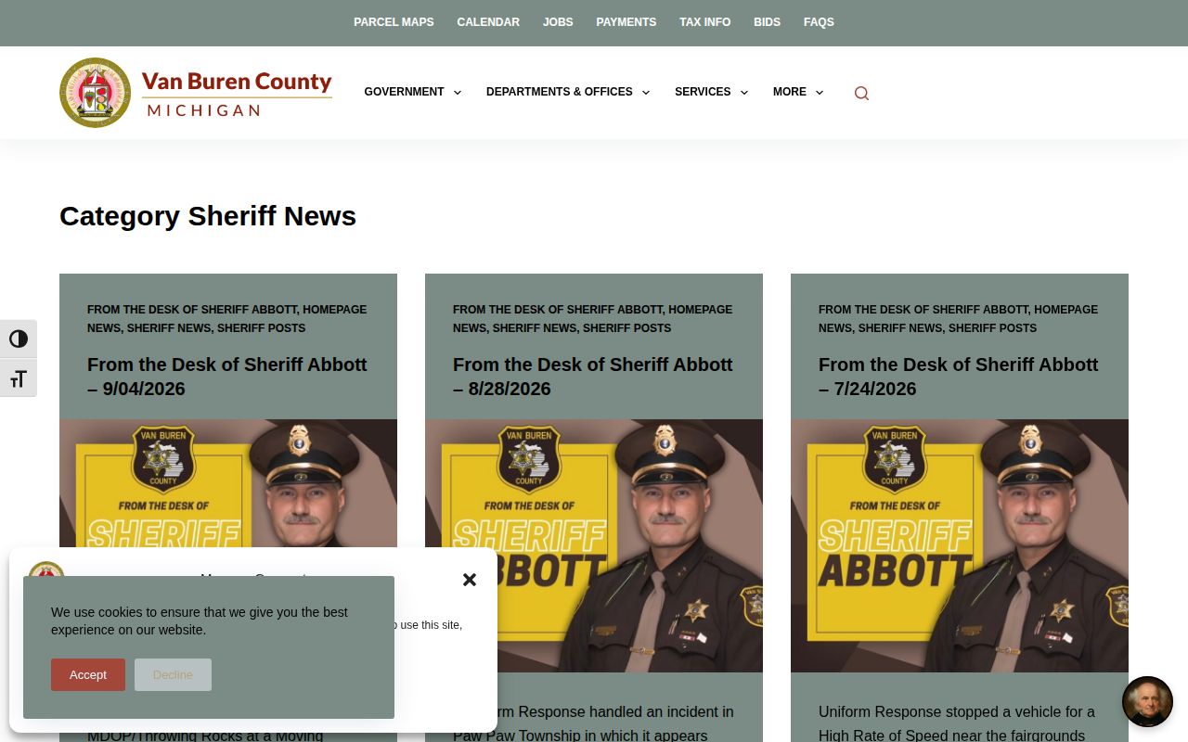Open the 9/04/2026 Sheriff Abbott post title

click(x=227, y=377)
